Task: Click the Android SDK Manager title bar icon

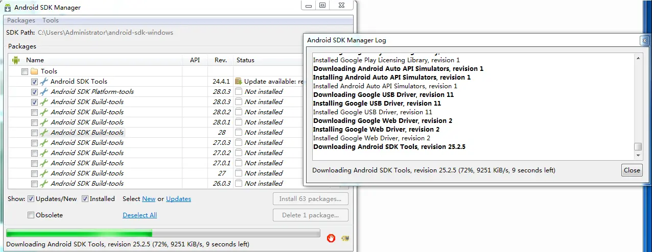Action: point(8,7)
